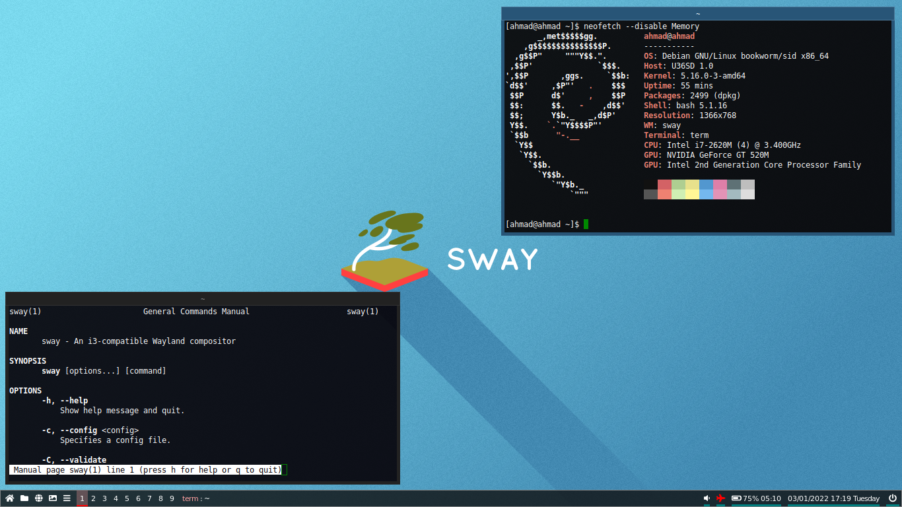
Task: Click 'General Commands Manual' header in man page
Action: click(196, 312)
